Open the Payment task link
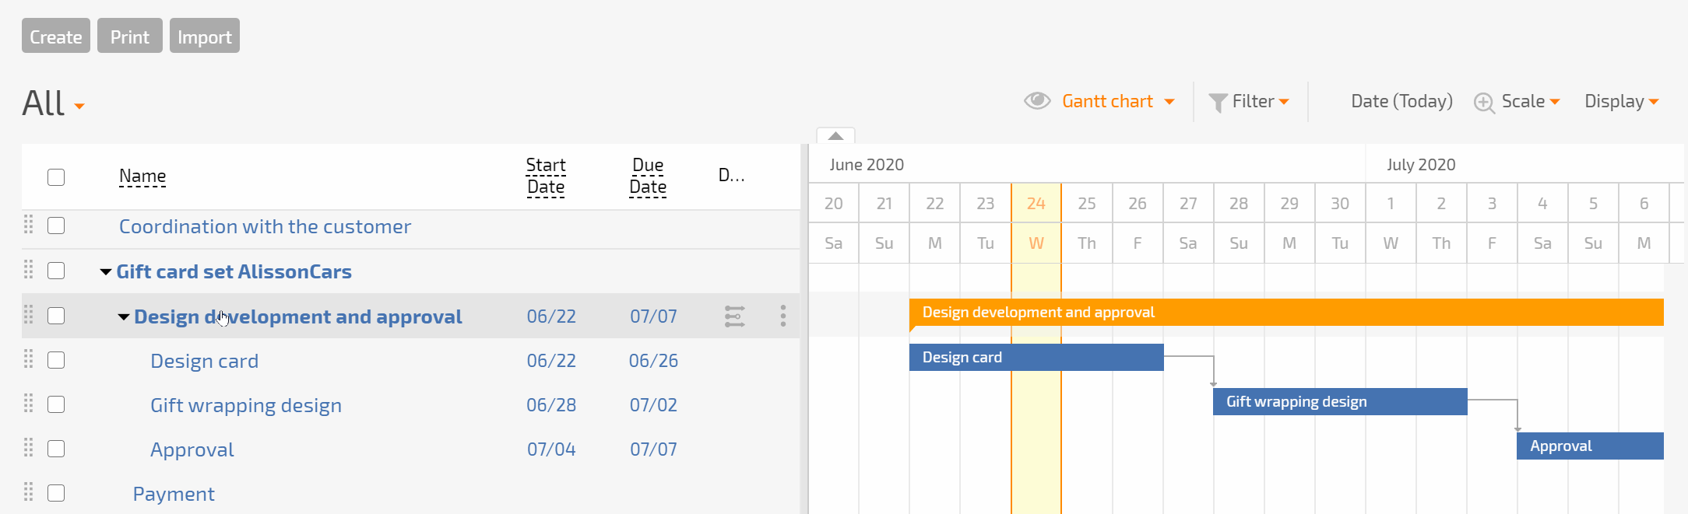1688x514 pixels. pos(174,494)
